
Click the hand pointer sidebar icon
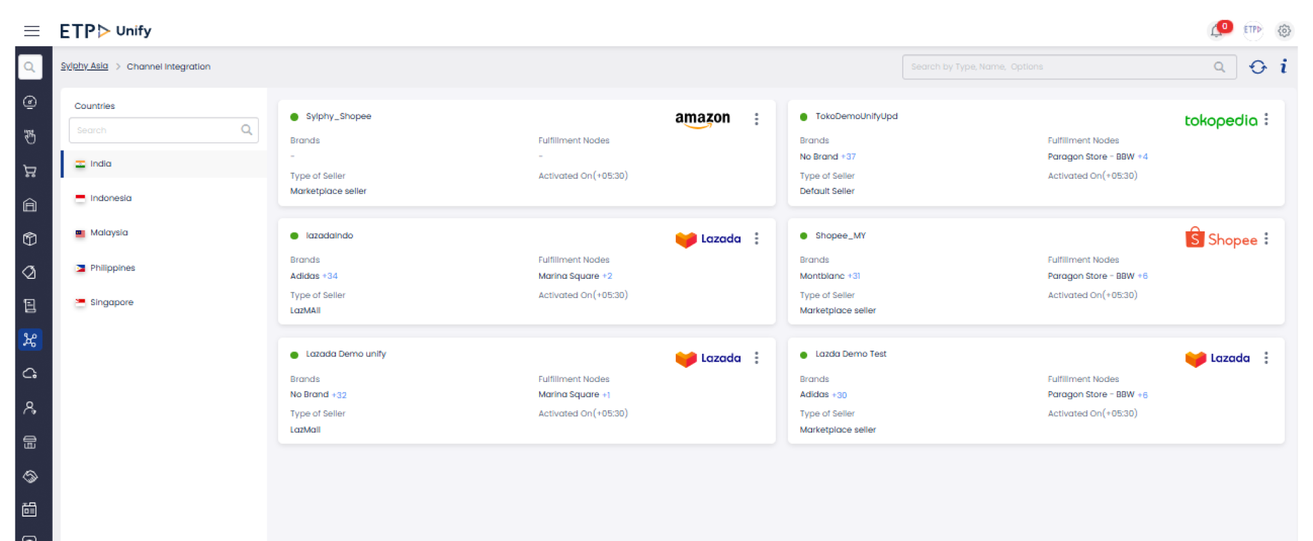(x=29, y=137)
